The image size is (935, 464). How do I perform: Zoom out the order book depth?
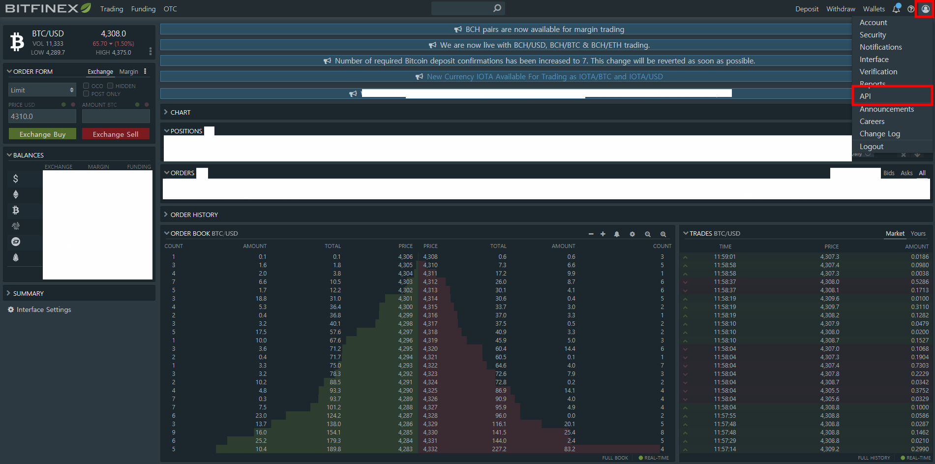(648, 234)
